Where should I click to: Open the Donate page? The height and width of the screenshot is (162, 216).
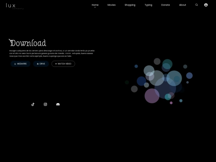[x=166, y=5]
